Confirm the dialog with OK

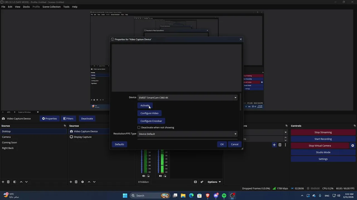(x=222, y=144)
